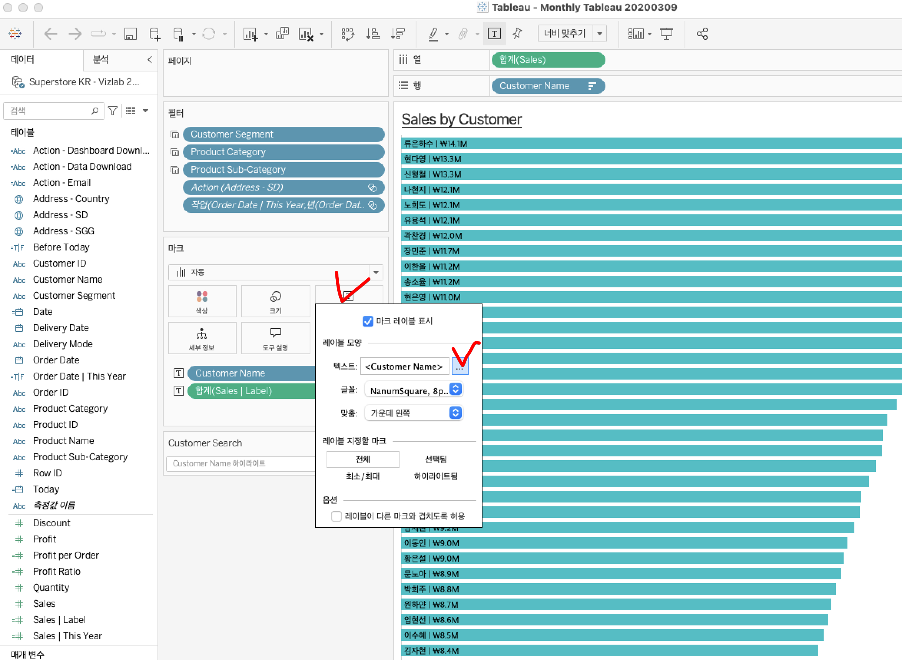Select 선택됨 marks to label option
The height and width of the screenshot is (660, 902).
pos(436,459)
